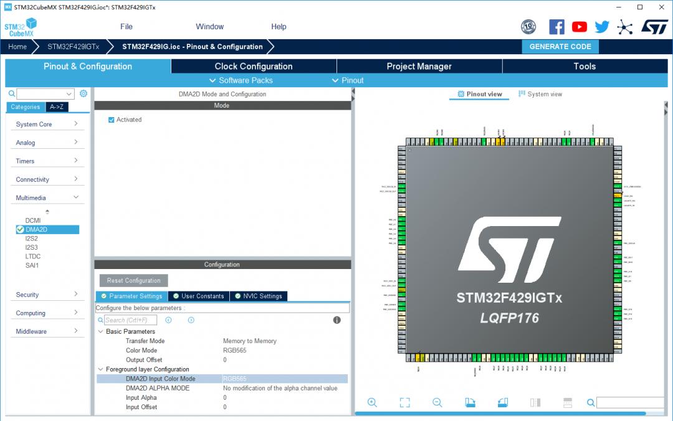Click the 10-year anniversary badge icon
This screenshot has height=421, width=673.
pos(528,27)
